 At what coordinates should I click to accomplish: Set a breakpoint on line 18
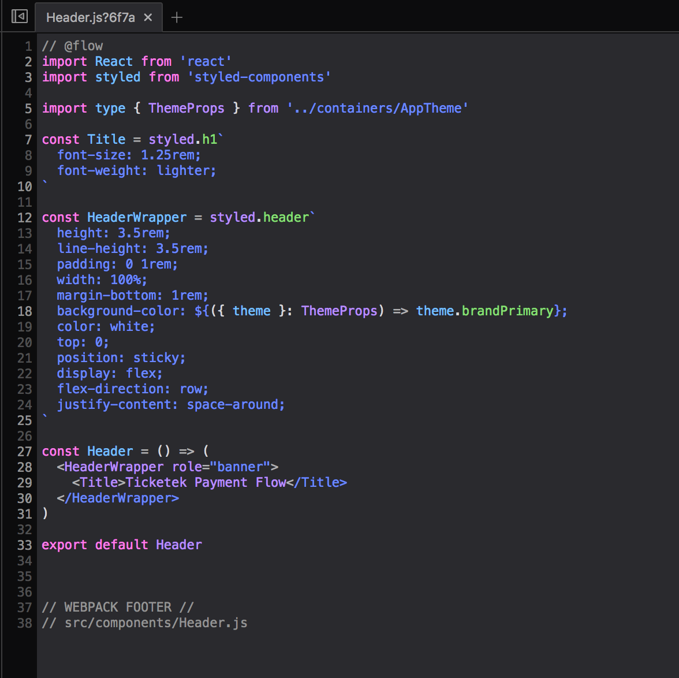(24, 311)
